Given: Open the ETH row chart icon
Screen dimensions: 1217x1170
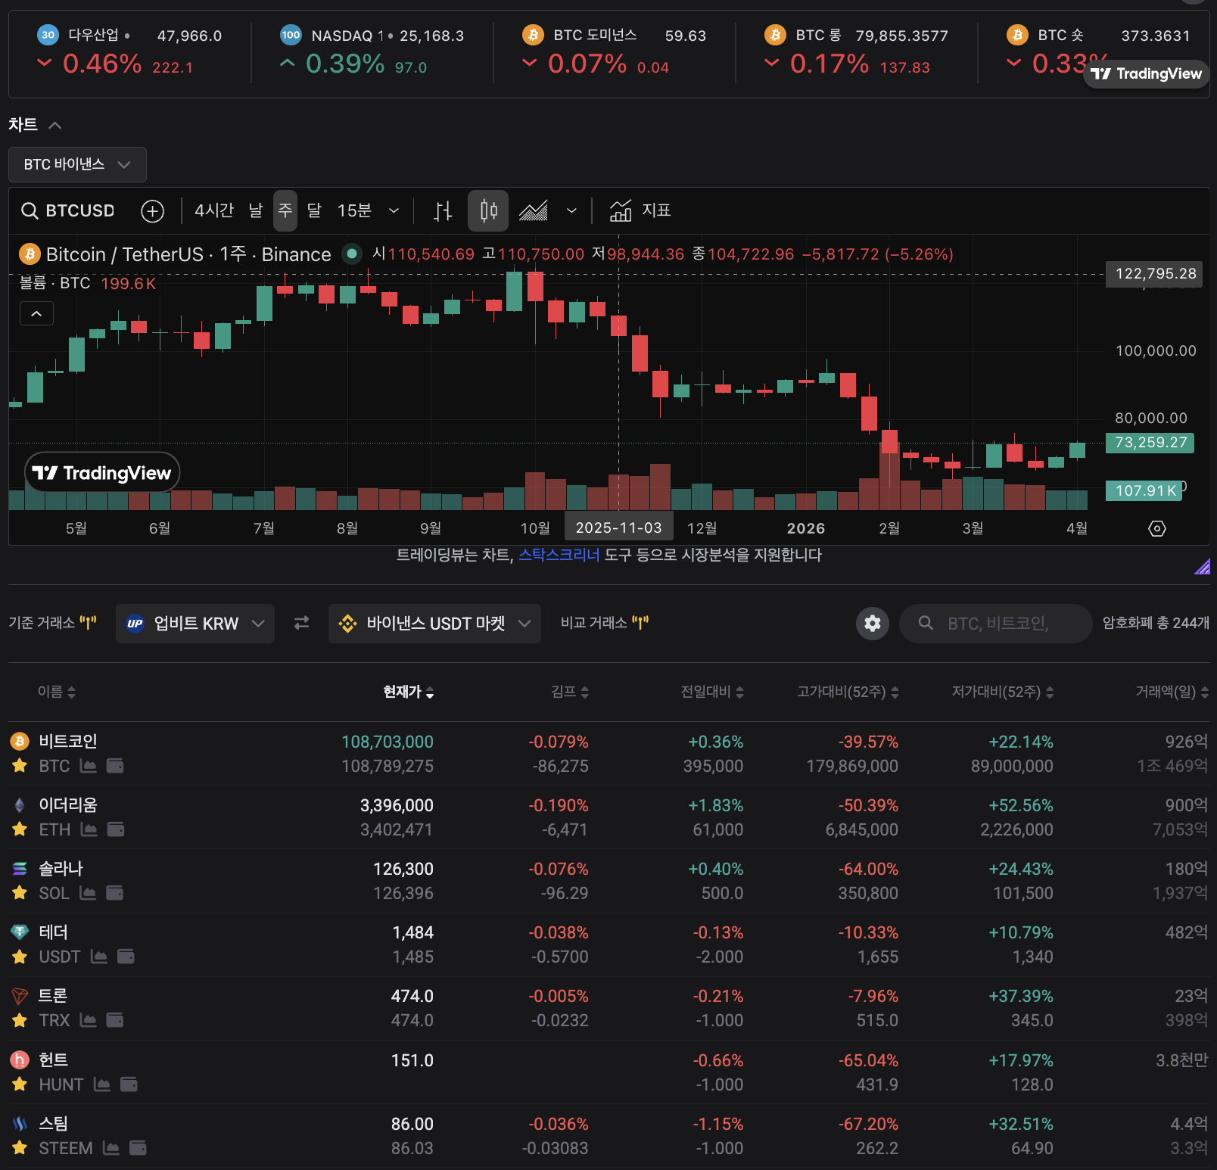Looking at the screenshot, I should click(x=89, y=829).
